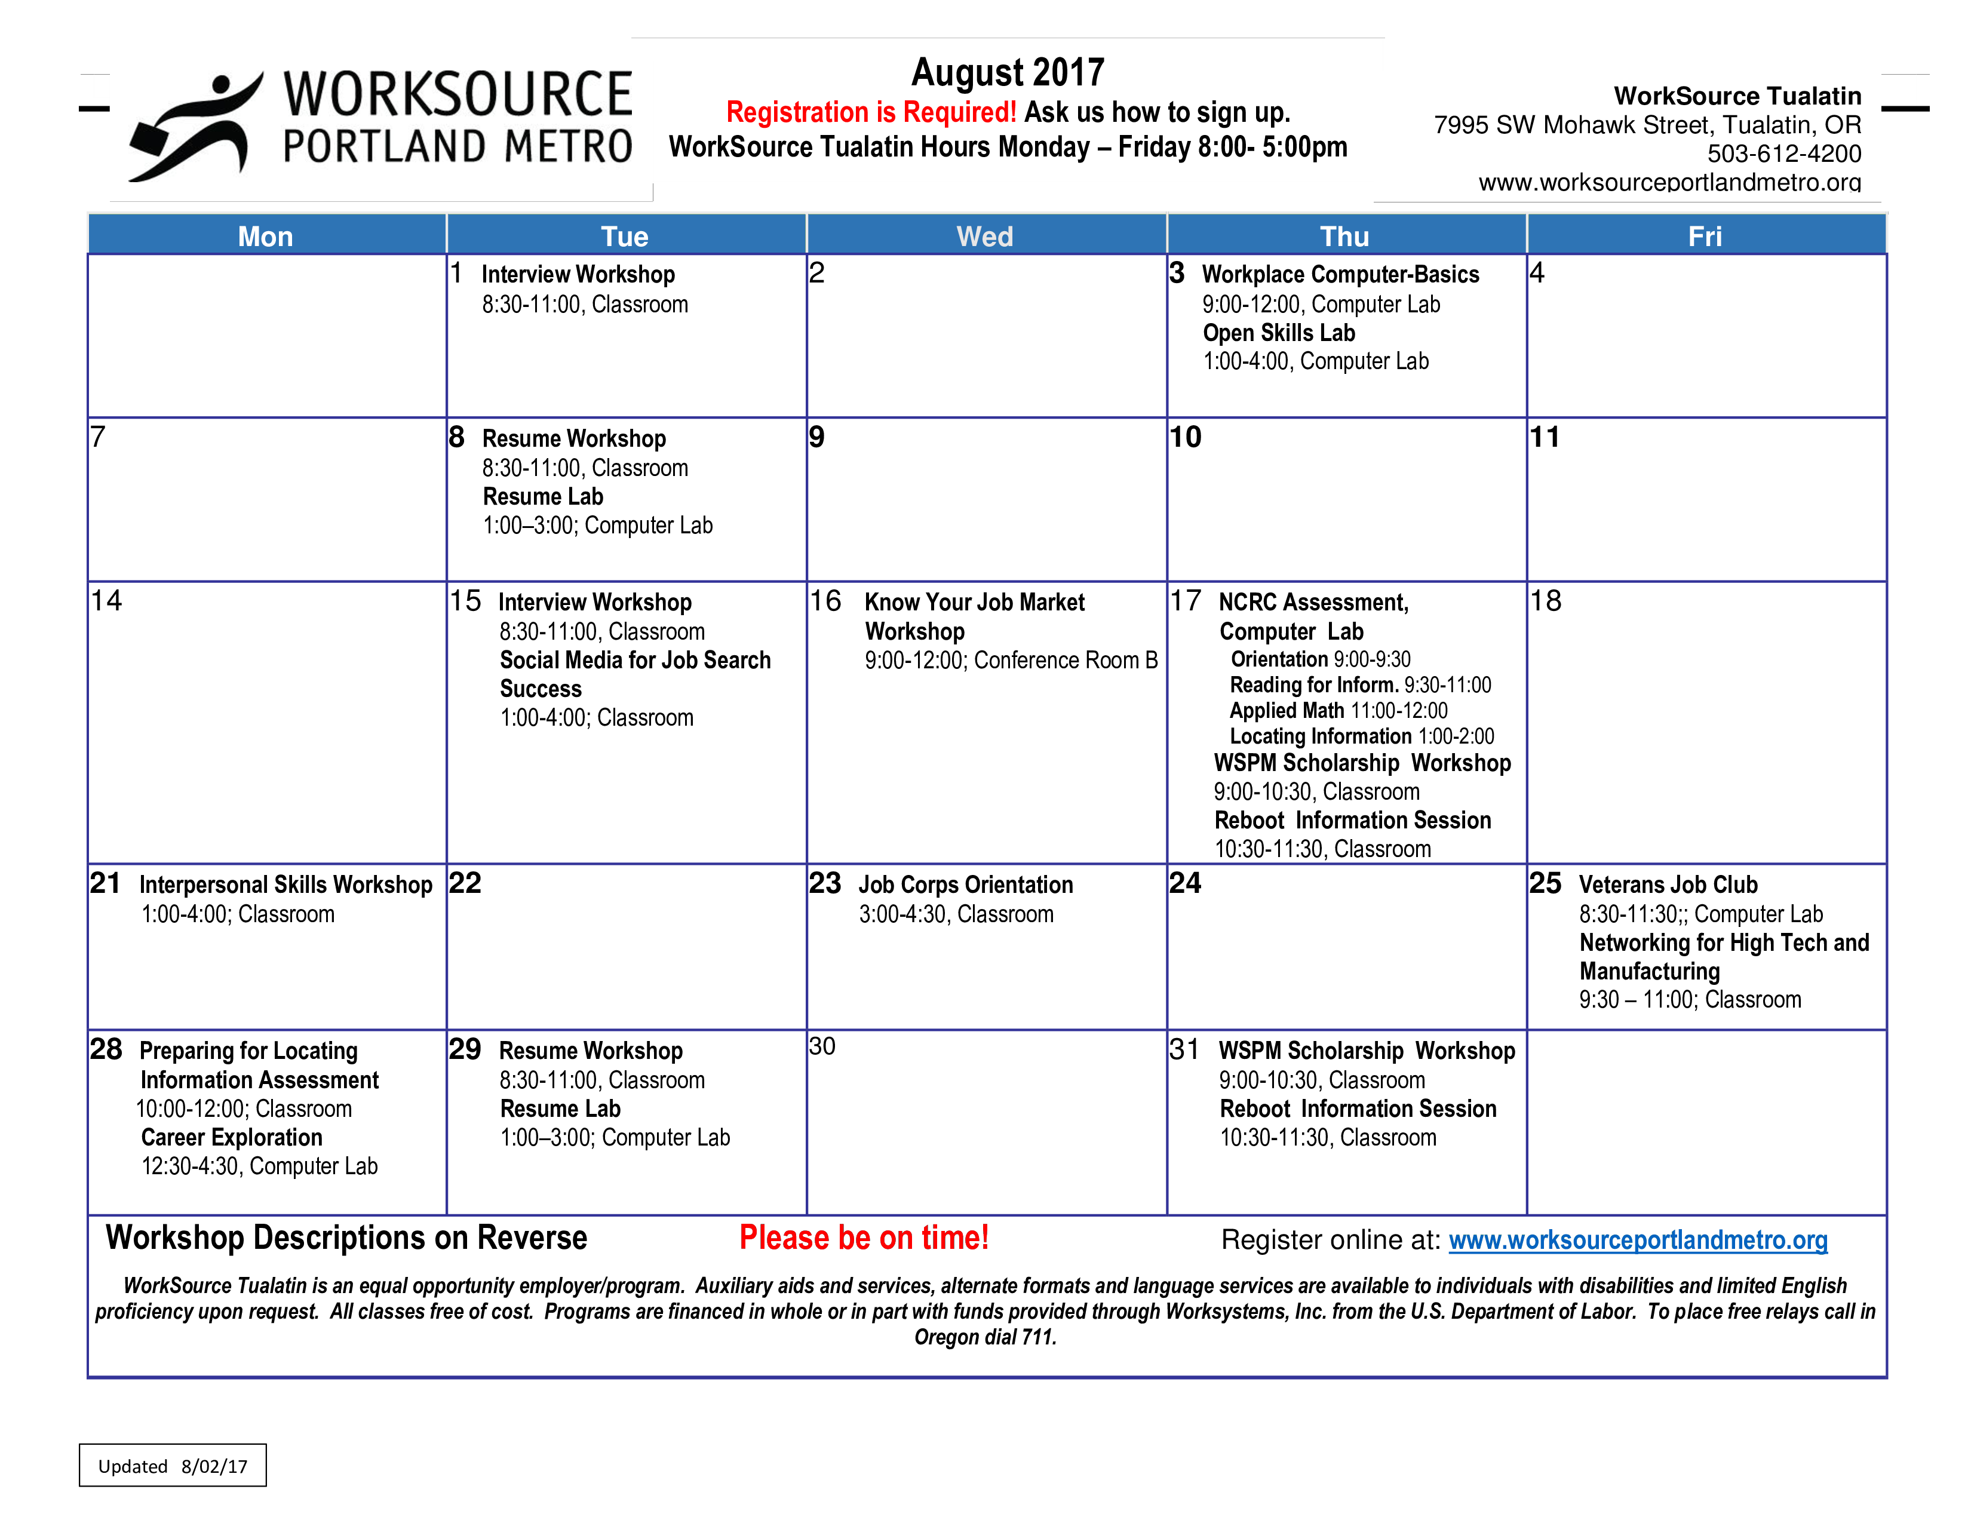1971x1523 pixels.
Task: Click Social Media for Job Search Success
Action: 635,674
